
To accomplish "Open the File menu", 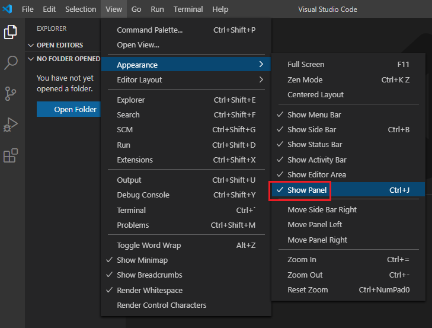I will (27, 9).
